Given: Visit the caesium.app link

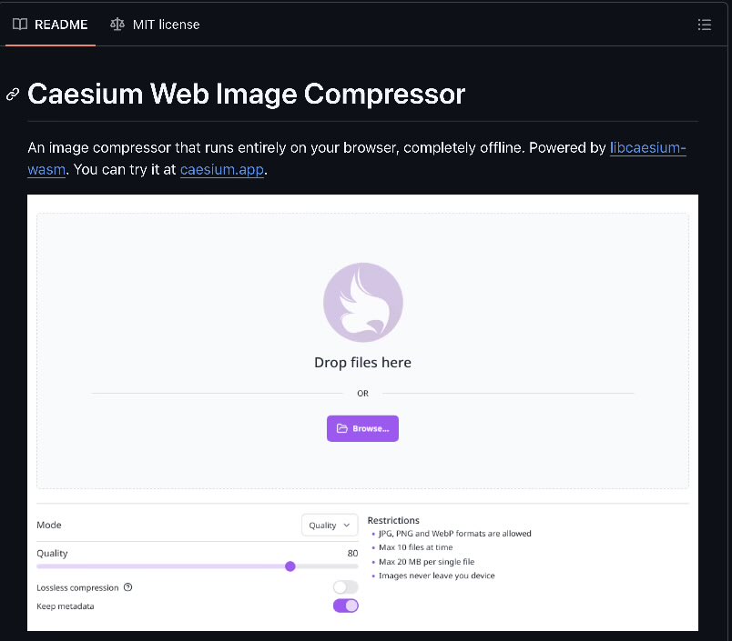Looking at the screenshot, I should tap(221, 169).
